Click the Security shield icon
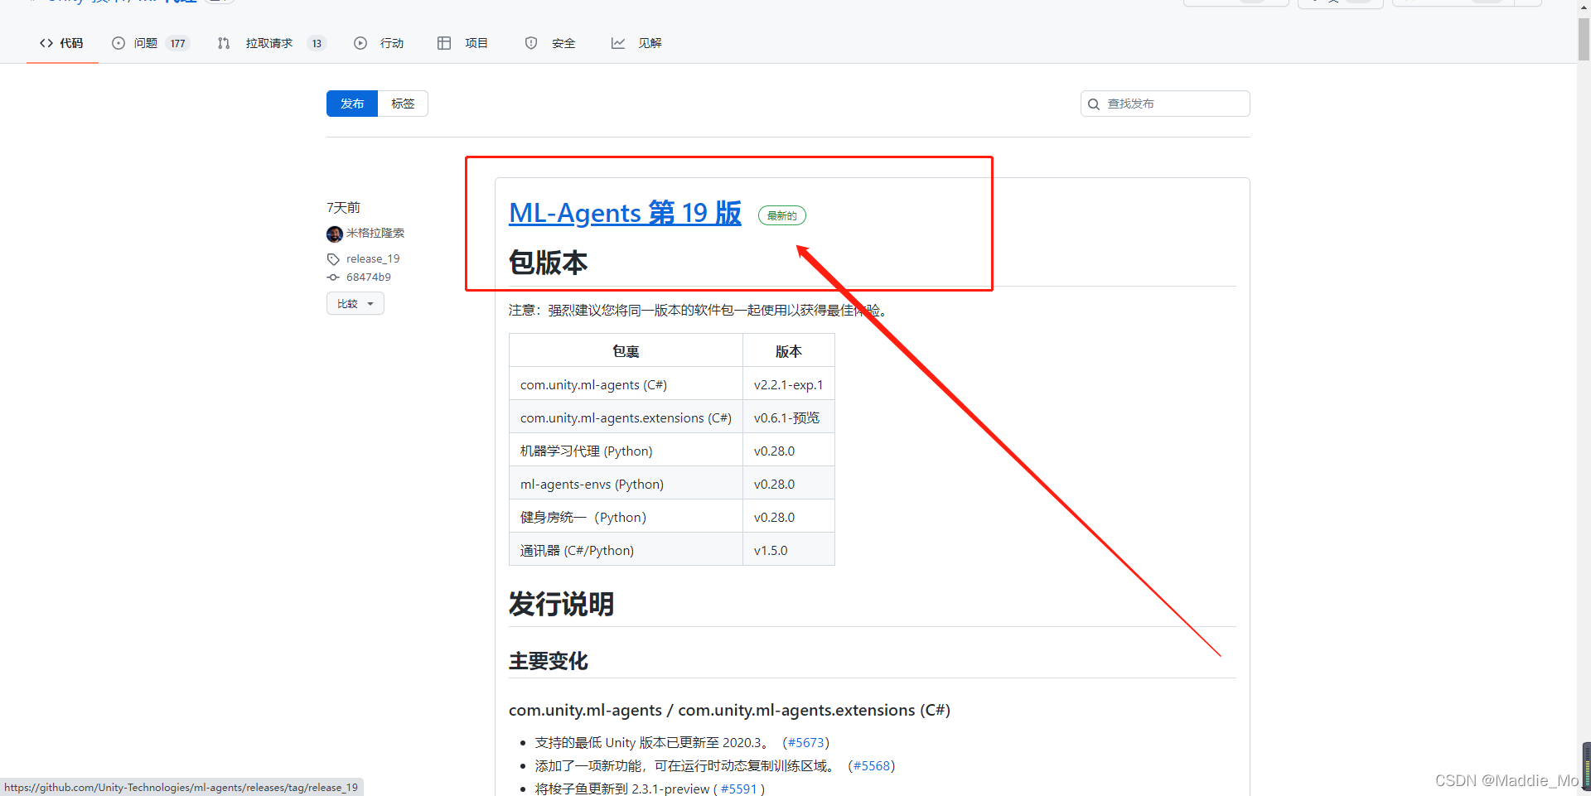1591x796 pixels. pos(531,43)
